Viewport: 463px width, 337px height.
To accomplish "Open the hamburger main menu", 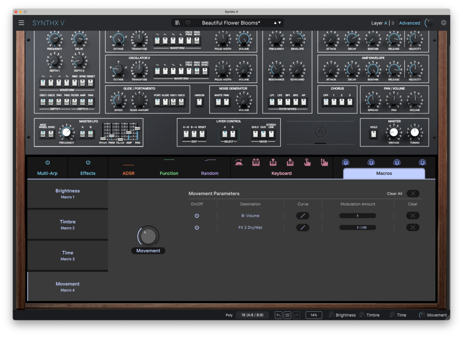I will click(x=21, y=23).
